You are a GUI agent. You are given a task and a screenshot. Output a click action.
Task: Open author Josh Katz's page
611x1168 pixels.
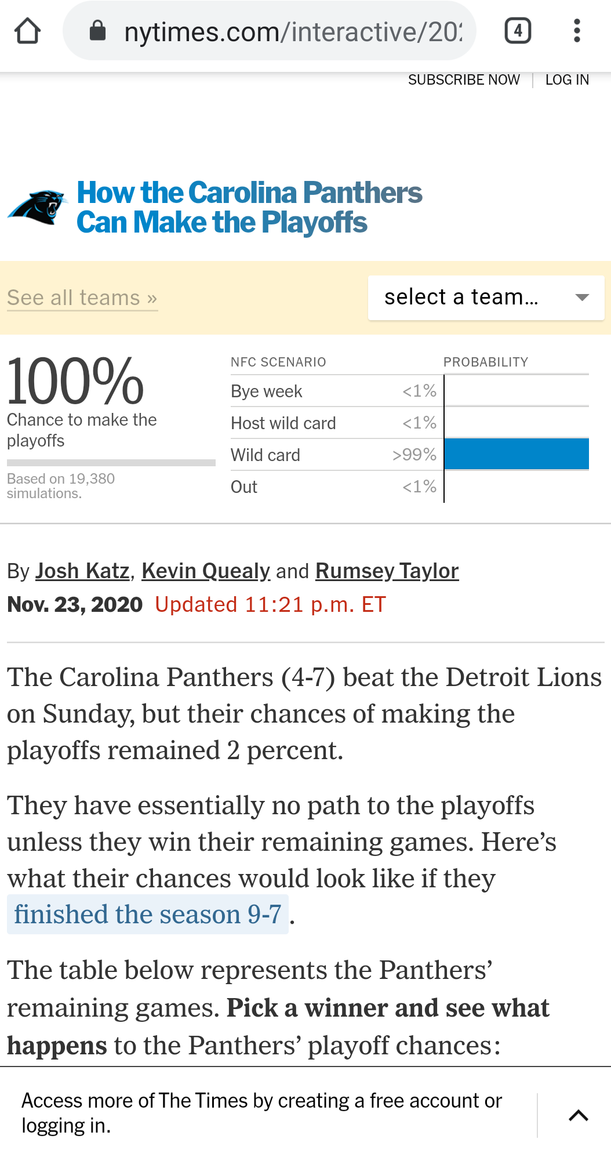(82, 571)
